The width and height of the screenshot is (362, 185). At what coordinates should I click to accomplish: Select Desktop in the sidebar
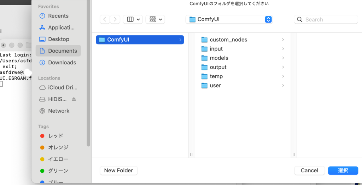(x=58, y=39)
